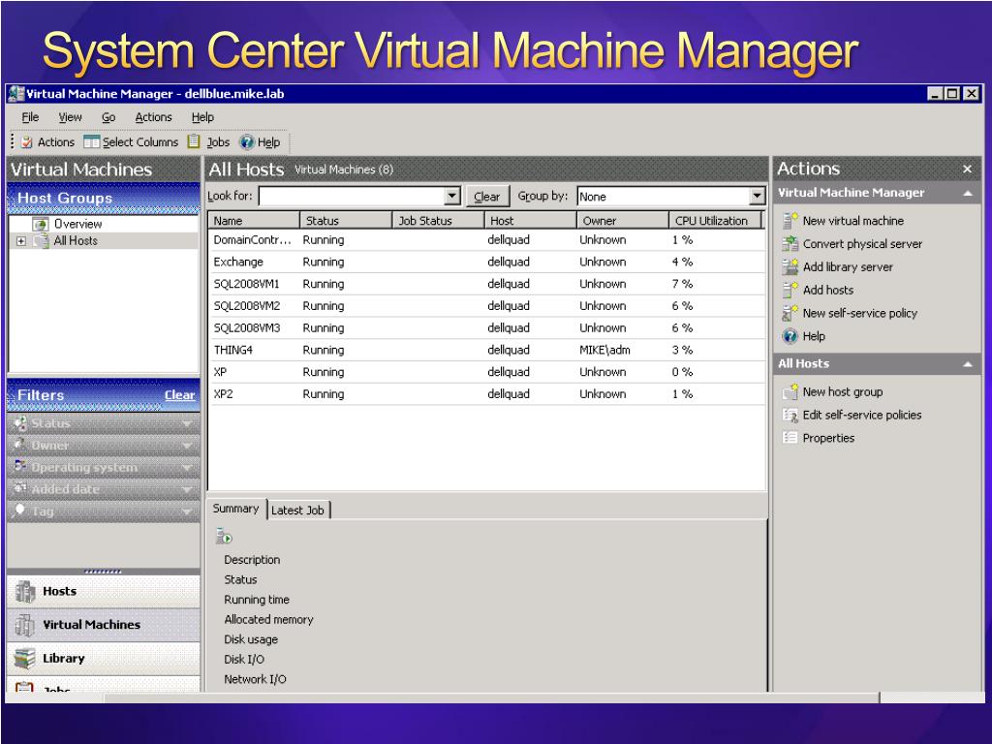Click the Convert physical server icon

coord(790,243)
